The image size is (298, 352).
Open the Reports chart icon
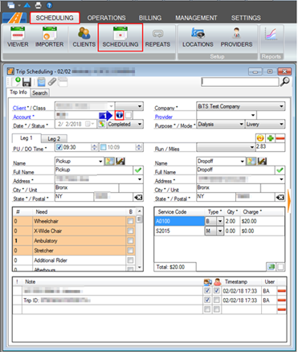[271, 35]
